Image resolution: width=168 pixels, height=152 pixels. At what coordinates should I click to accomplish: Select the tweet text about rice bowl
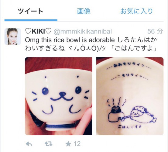[x=91, y=44]
